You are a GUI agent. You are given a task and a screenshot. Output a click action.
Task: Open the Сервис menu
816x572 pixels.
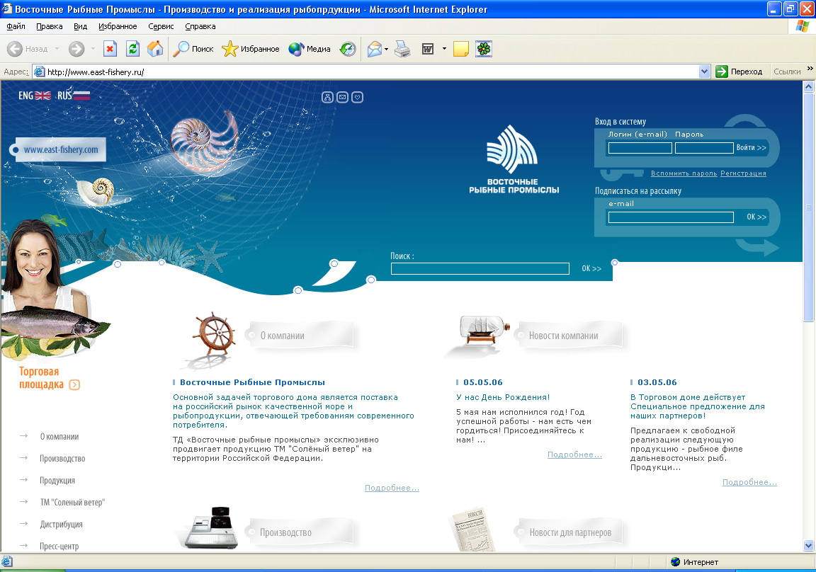(161, 26)
